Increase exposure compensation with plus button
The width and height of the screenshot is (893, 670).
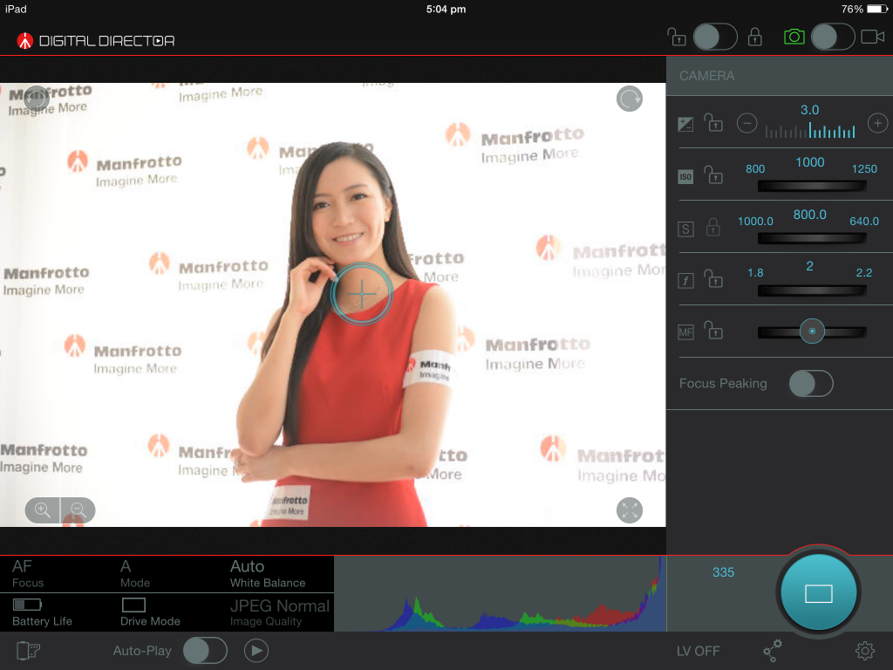coord(877,123)
